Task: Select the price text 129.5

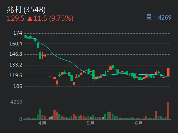Action: coord(16,18)
